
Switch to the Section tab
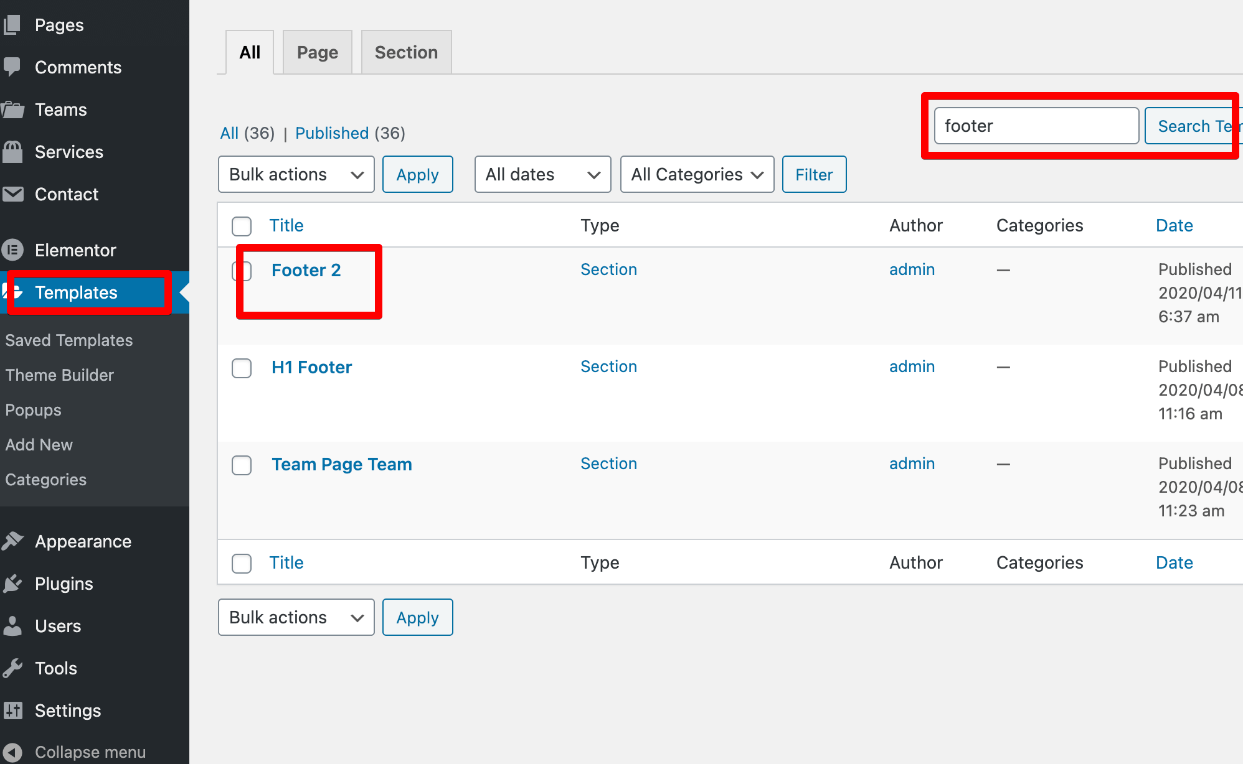(x=406, y=52)
